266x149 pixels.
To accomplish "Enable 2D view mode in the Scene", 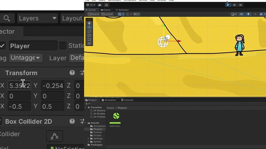I will (x=241, y=14).
